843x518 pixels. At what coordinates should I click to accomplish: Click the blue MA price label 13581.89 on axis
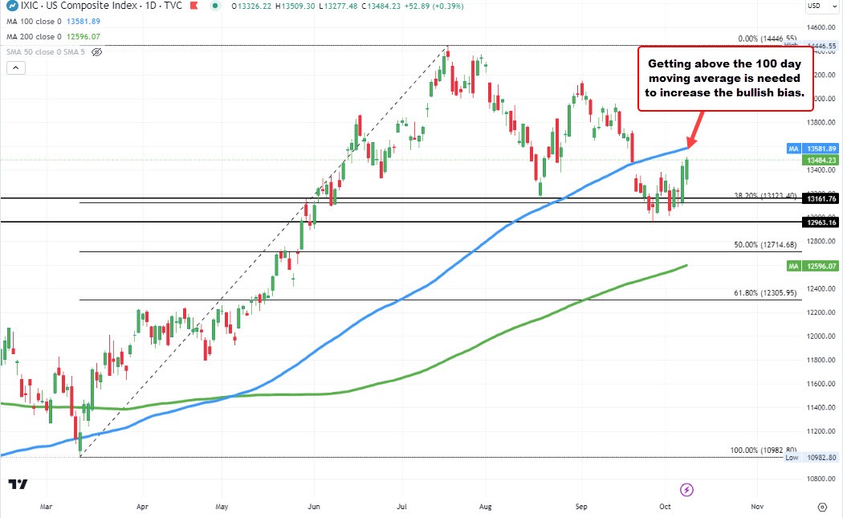821,149
